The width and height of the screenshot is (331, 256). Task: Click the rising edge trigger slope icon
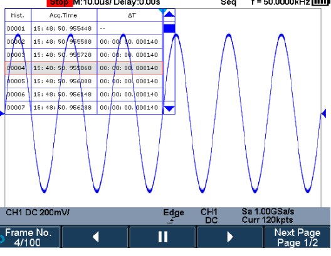172,220
